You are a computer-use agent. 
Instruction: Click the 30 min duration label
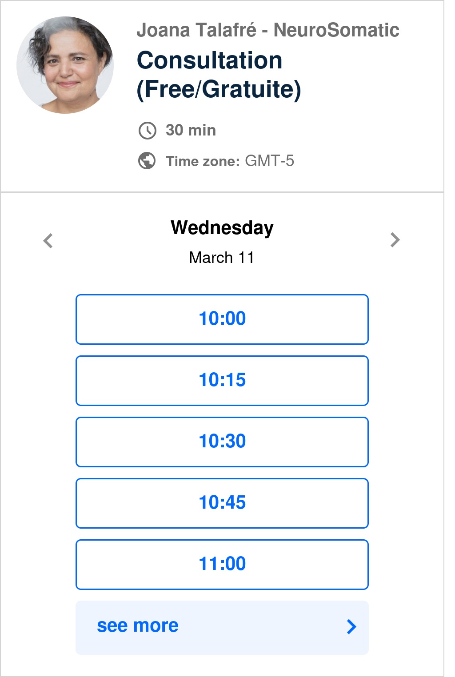[x=191, y=130]
